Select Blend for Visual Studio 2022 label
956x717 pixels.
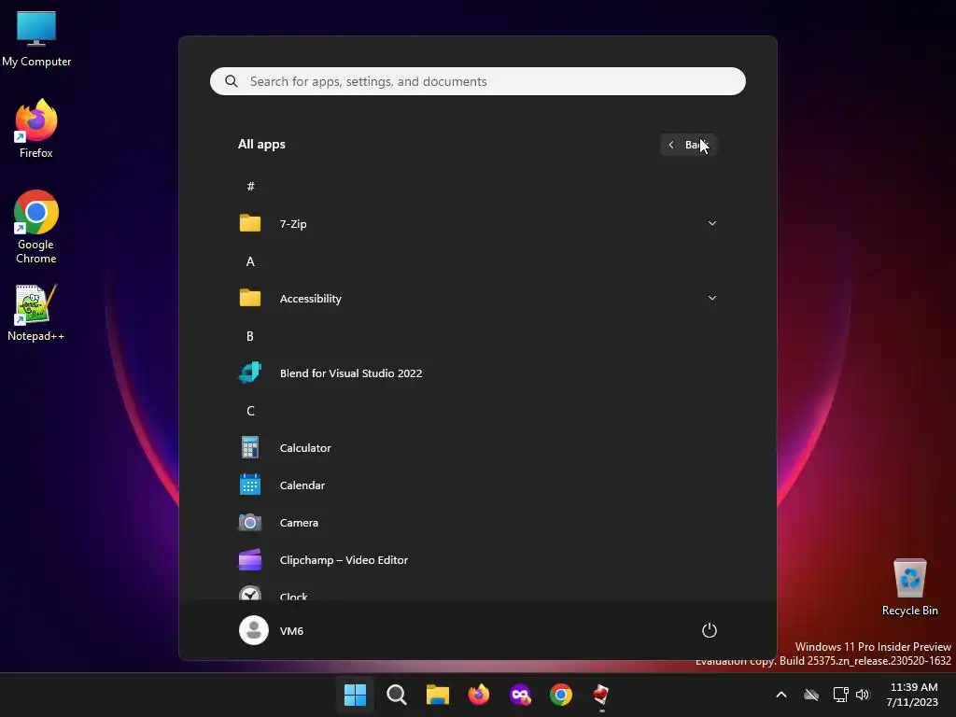coord(351,373)
